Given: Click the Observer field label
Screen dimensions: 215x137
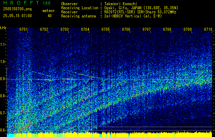Looking at the screenshot, I should pos(69,4).
